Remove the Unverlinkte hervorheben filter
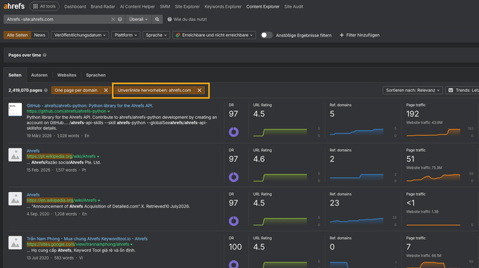Image resolution: width=479 pixels, height=268 pixels. (x=199, y=90)
